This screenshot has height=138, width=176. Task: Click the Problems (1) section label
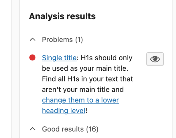click(x=62, y=39)
